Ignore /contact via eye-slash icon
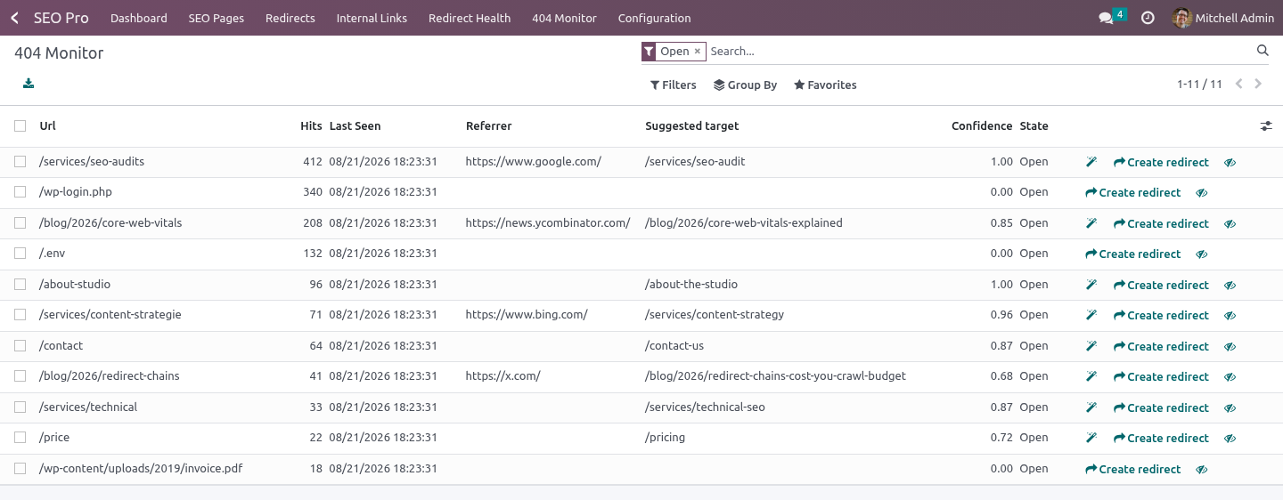 click(1230, 346)
